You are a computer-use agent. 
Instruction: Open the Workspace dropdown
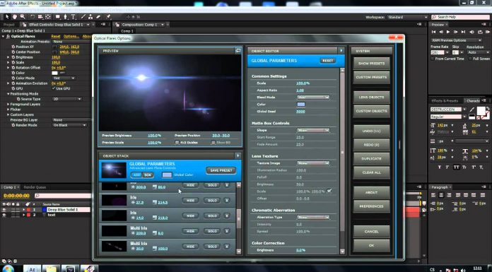click(x=407, y=17)
